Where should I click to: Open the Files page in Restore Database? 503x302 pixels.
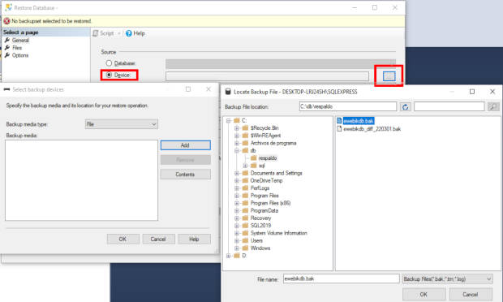(17, 48)
